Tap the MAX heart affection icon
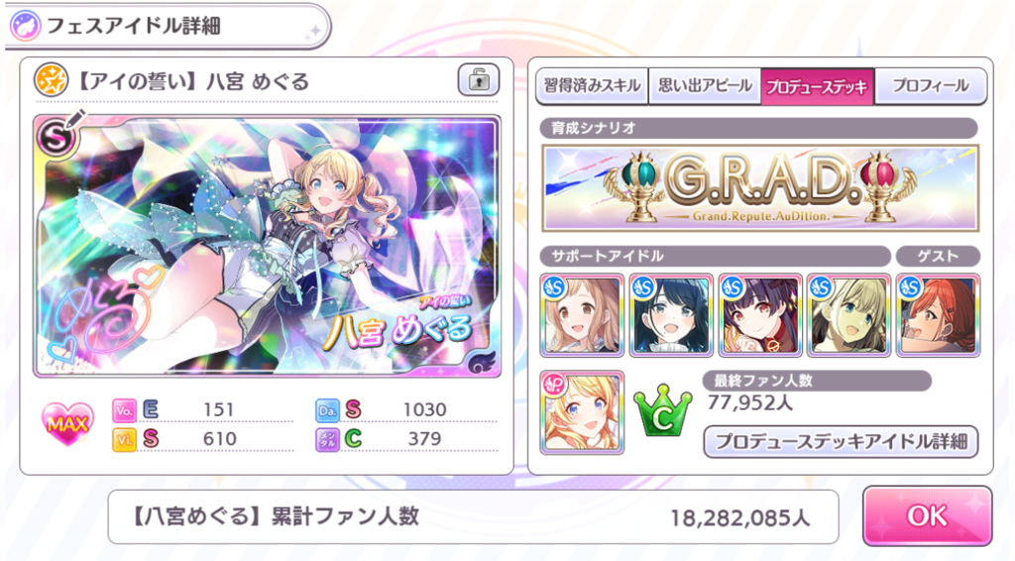 68,424
